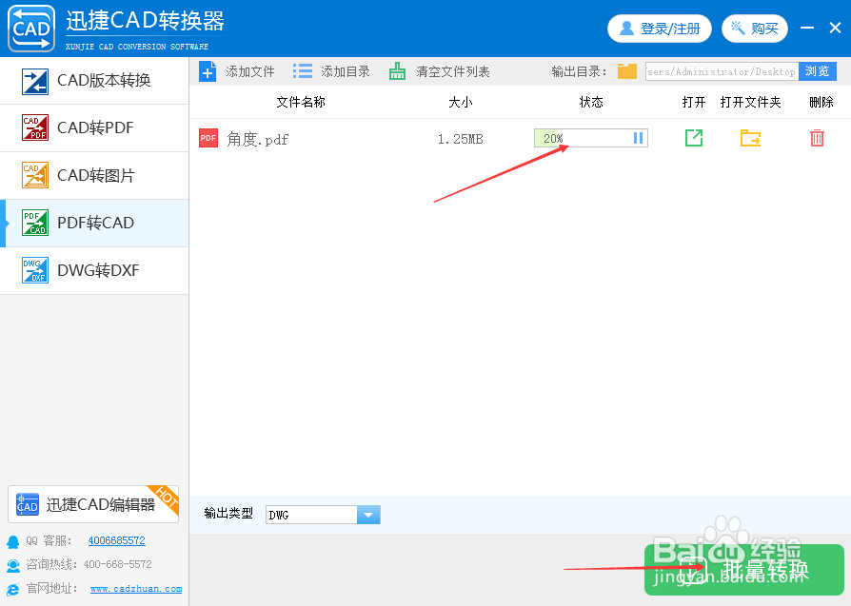Screen dimensions: 851x606
Task: Pause the conversion of 角度.pdf
Action: [638, 137]
